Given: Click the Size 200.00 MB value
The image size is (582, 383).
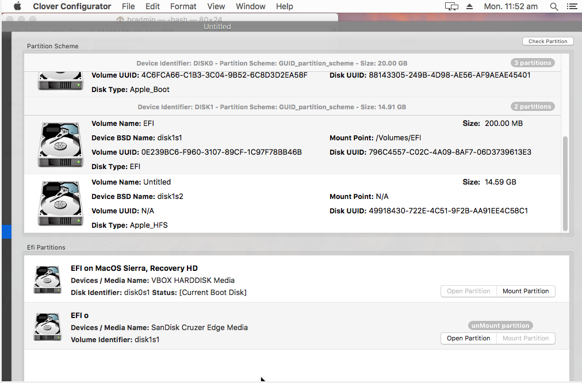Looking at the screenshot, I should (503, 123).
